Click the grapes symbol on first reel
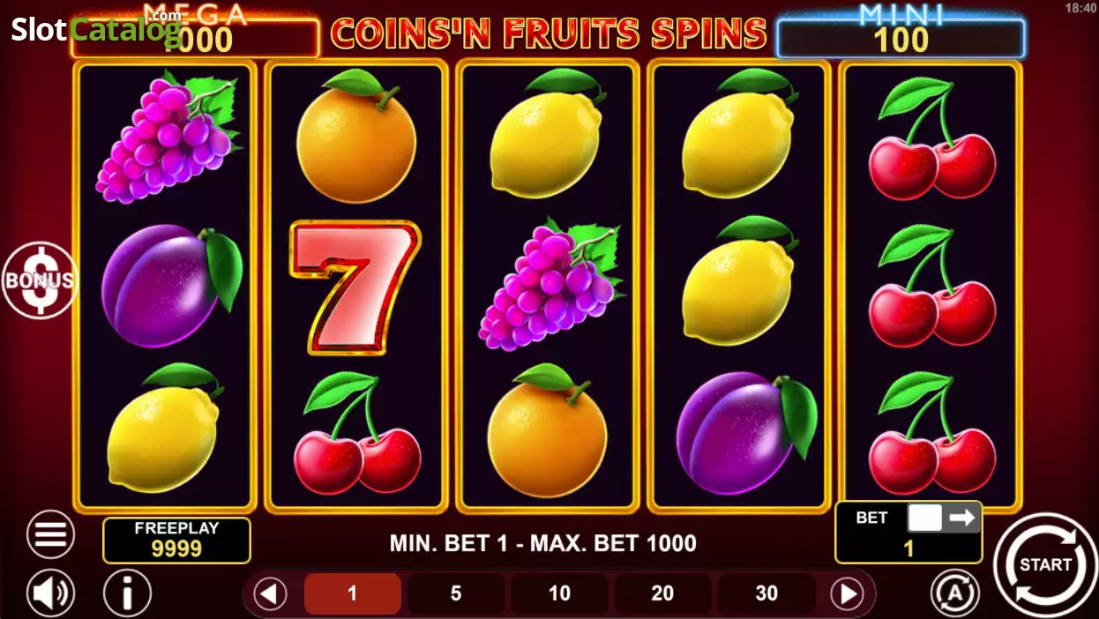The image size is (1099, 619). [x=168, y=139]
